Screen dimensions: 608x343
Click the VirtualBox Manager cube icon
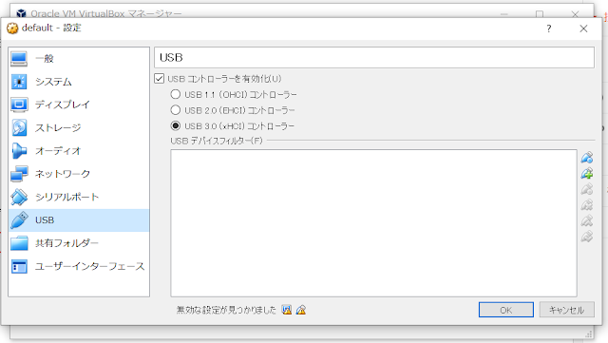[x=21, y=13]
